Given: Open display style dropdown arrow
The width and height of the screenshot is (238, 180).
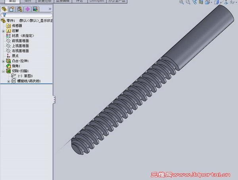Looking at the screenshot, I should tap(221, 2).
